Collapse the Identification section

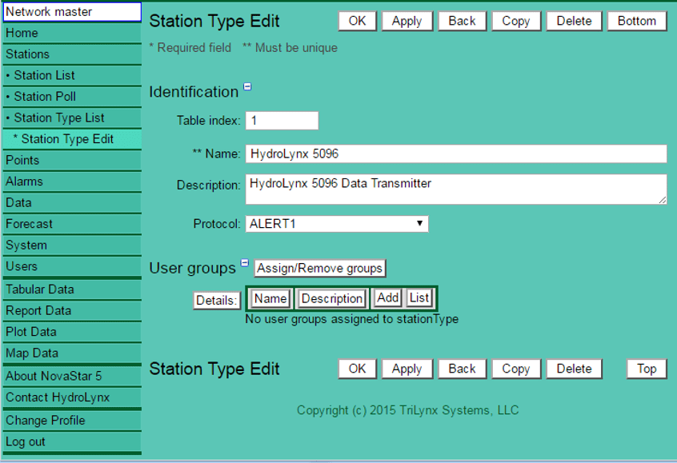(247, 87)
